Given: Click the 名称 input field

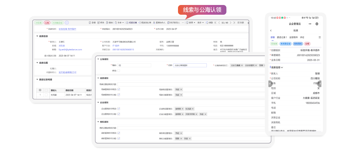Looking at the screenshot, I should (x=190, y=66).
